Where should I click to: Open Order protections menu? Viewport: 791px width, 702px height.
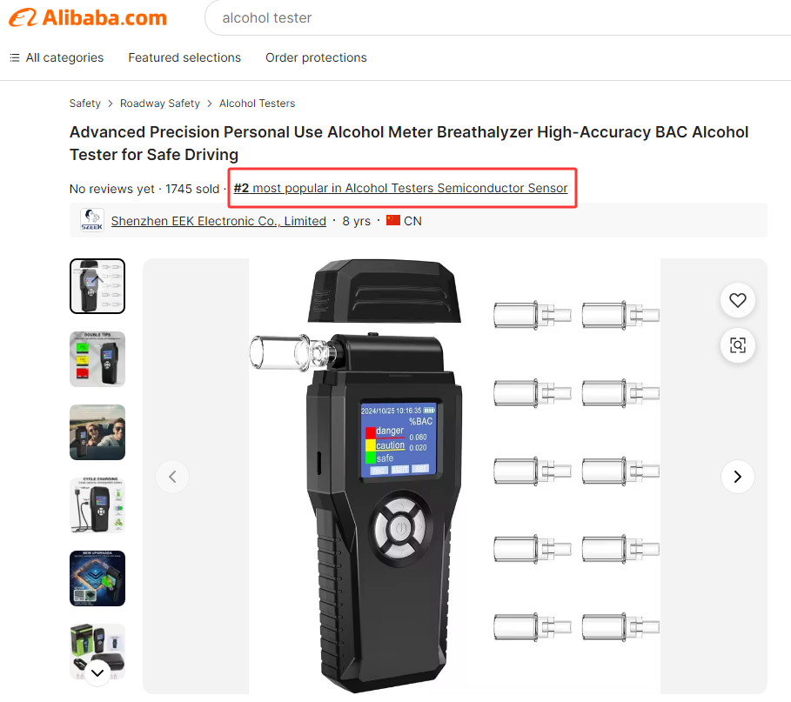pos(316,57)
